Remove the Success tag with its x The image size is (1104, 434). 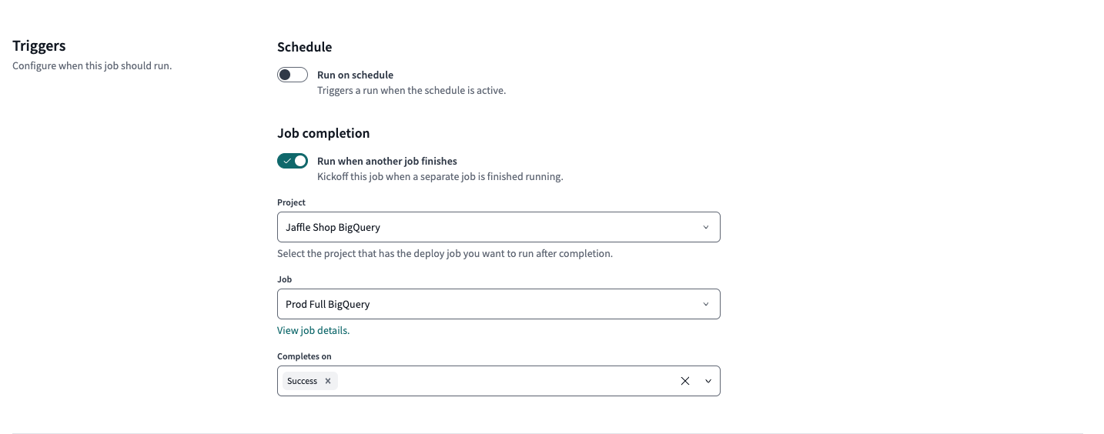[328, 381]
